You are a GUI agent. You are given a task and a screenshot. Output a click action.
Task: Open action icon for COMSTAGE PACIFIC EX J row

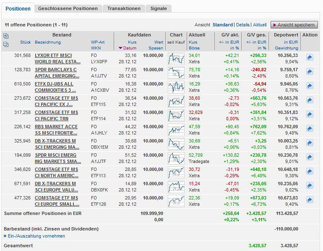[x=310, y=100]
